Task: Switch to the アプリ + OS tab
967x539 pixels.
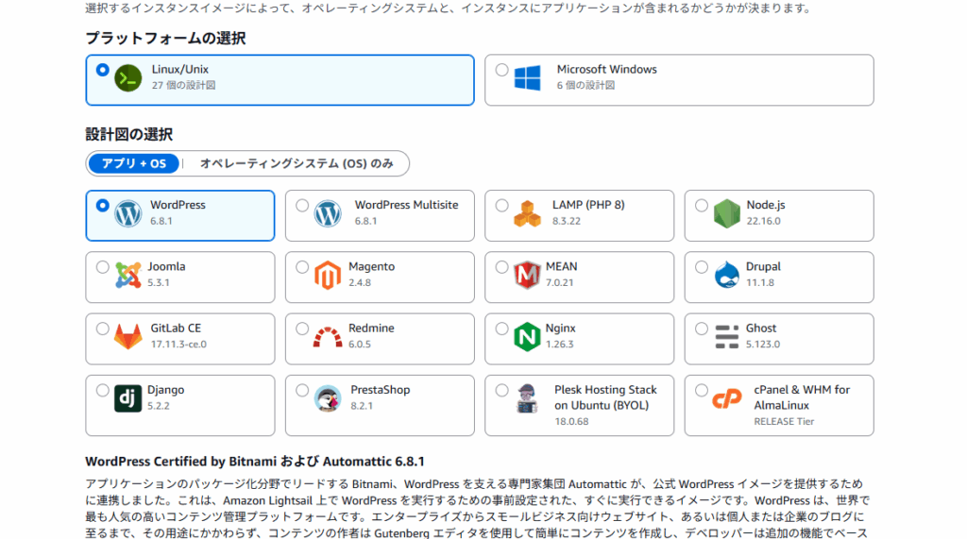Action: click(x=134, y=163)
